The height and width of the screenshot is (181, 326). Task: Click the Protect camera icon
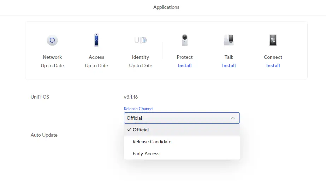[x=185, y=40]
